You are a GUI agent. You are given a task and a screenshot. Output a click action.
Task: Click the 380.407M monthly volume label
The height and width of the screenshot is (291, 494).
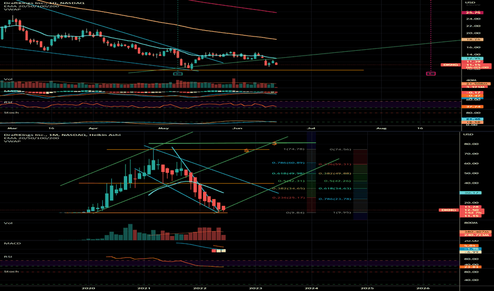pyautogui.click(x=475, y=232)
